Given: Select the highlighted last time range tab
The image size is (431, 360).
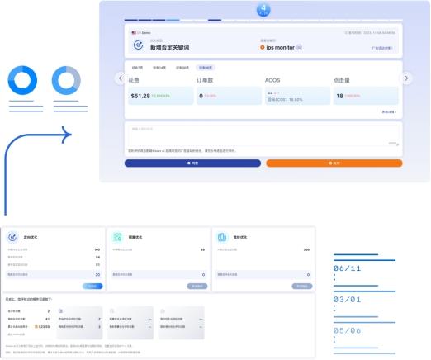Looking at the screenshot, I should point(206,68).
